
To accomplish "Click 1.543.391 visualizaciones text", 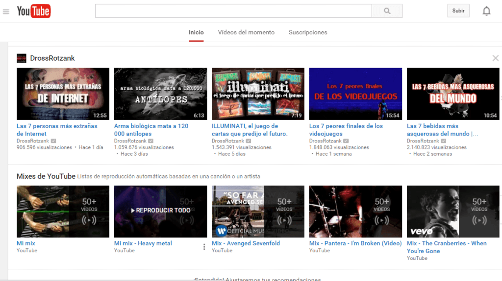I will click(241, 147).
